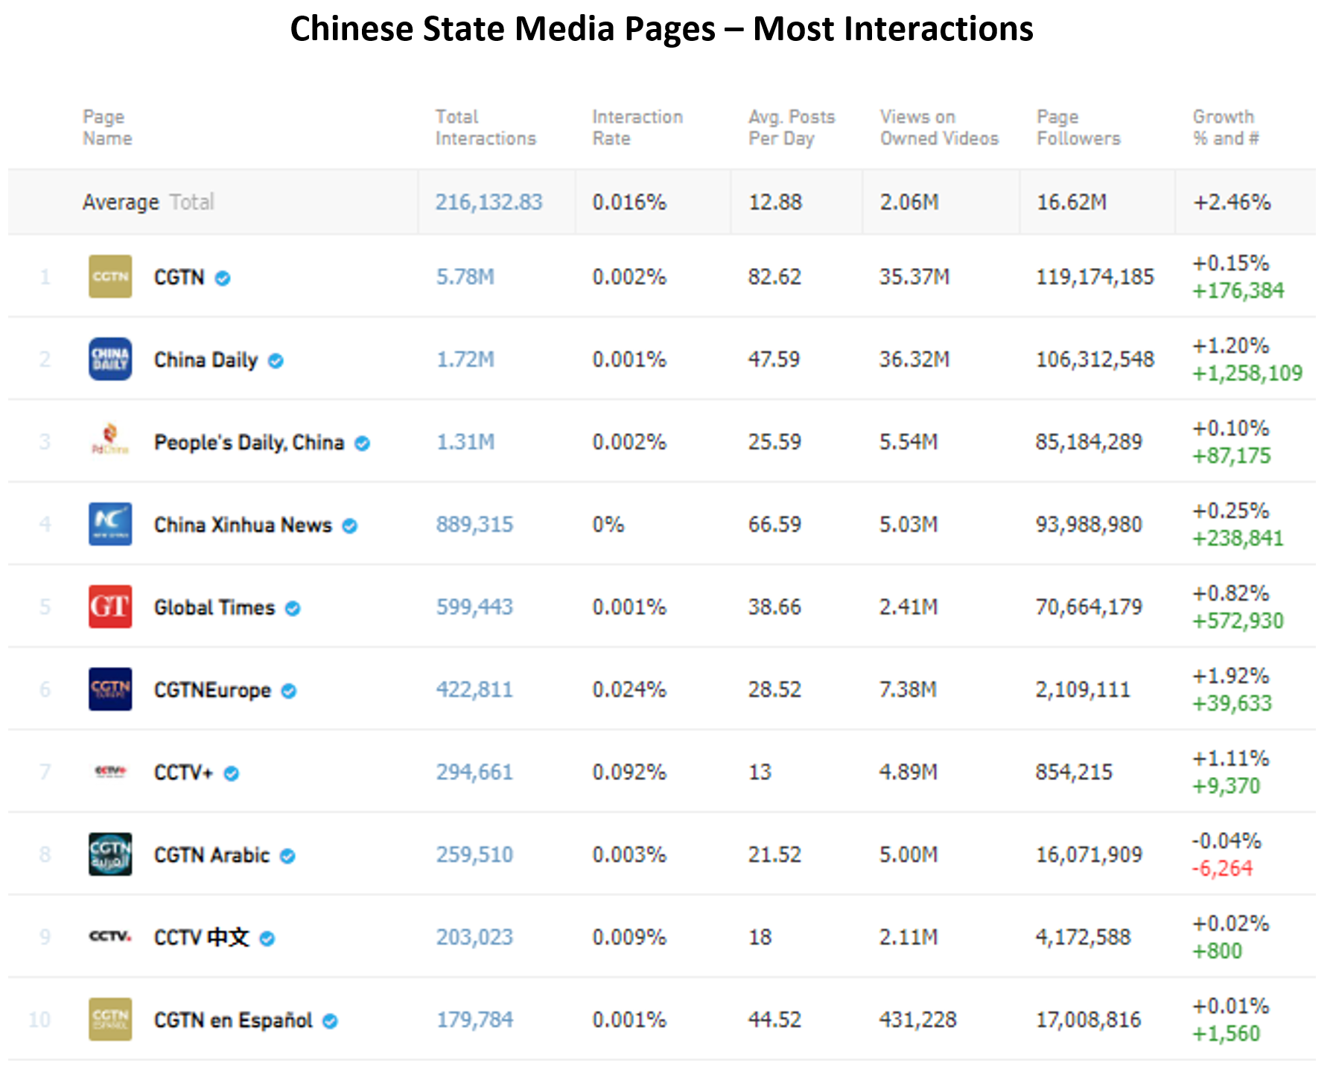Click verified badge next to CGTN name

pyautogui.click(x=223, y=278)
